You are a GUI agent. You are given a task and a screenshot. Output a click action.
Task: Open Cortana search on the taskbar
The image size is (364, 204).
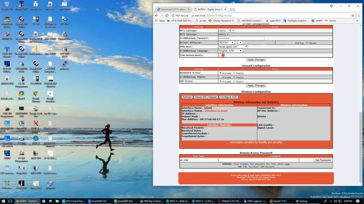click(x=10, y=201)
